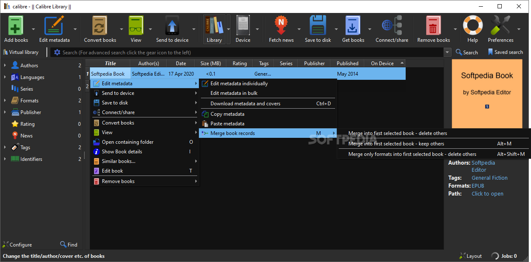Click the Languages icon in tag browser
The image size is (531, 262).
pyautogui.click(x=15, y=77)
